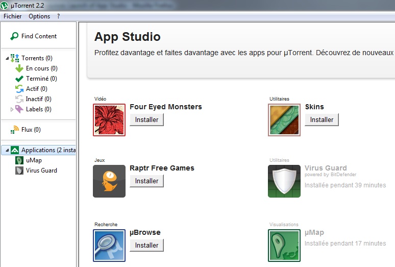Select the RSS Flux feed icon

(x=15, y=130)
